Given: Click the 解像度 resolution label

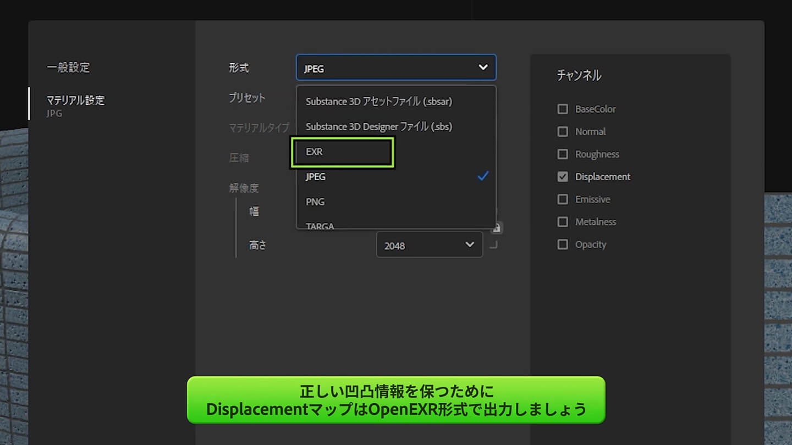Looking at the screenshot, I should 244,188.
